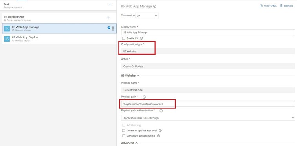Screen dimensions: 297x146
Task: Remove the task with Remove button
Action: (x=286, y=6)
